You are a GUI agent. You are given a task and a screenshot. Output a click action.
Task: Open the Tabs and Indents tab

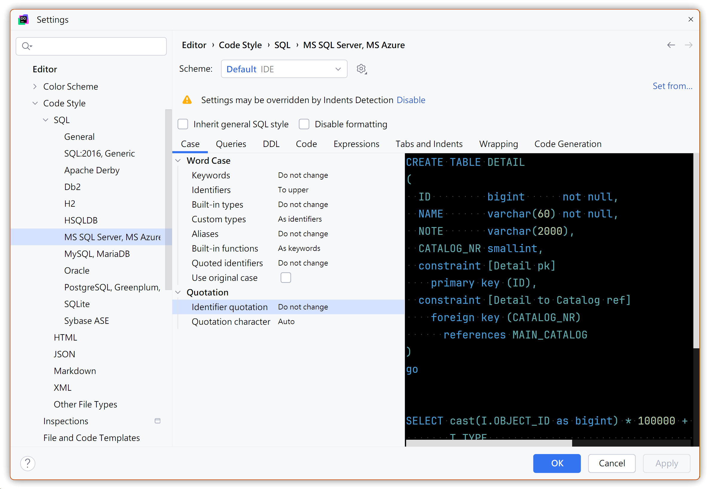[429, 144]
